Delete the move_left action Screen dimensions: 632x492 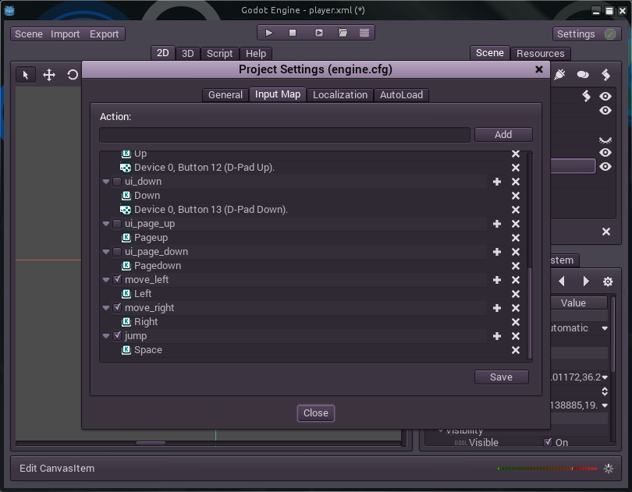coord(516,280)
